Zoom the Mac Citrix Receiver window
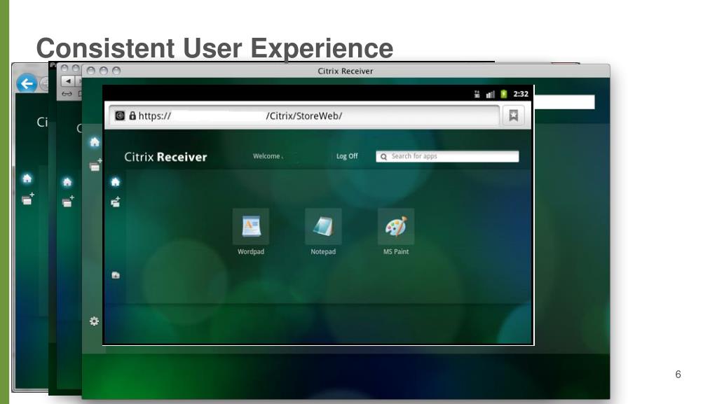This screenshot has height=404, width=717. tap(116, 71)
